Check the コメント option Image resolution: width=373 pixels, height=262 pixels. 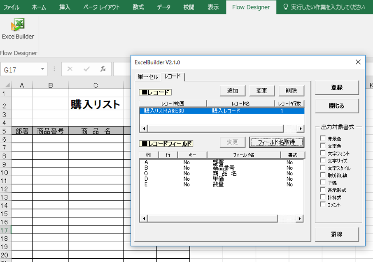(x=323, y=205)
